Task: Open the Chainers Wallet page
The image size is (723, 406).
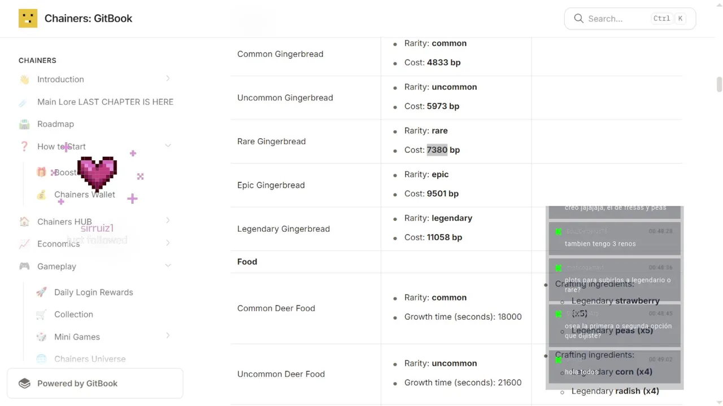Action: point(85,195)
